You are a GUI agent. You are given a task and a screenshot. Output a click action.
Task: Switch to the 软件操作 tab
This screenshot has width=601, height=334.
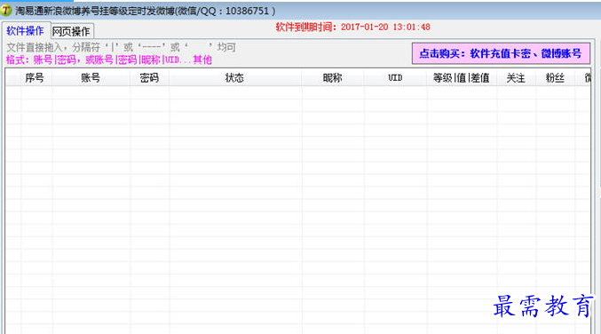(x=25, y=31)
